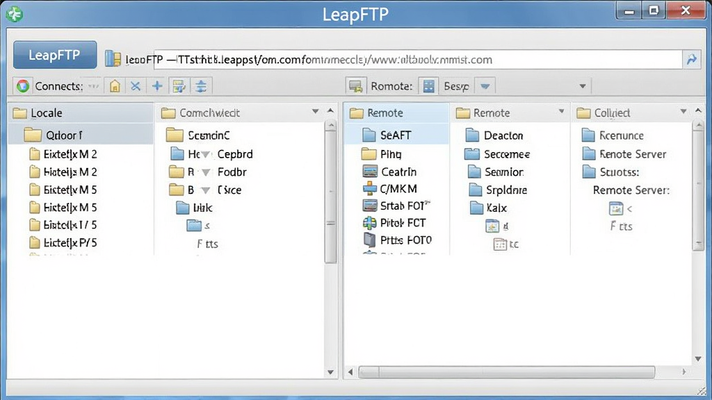Click the transfer up-down arrows icon
The image size is (712, 400).
pyautogui.click(x=201, y=85)
